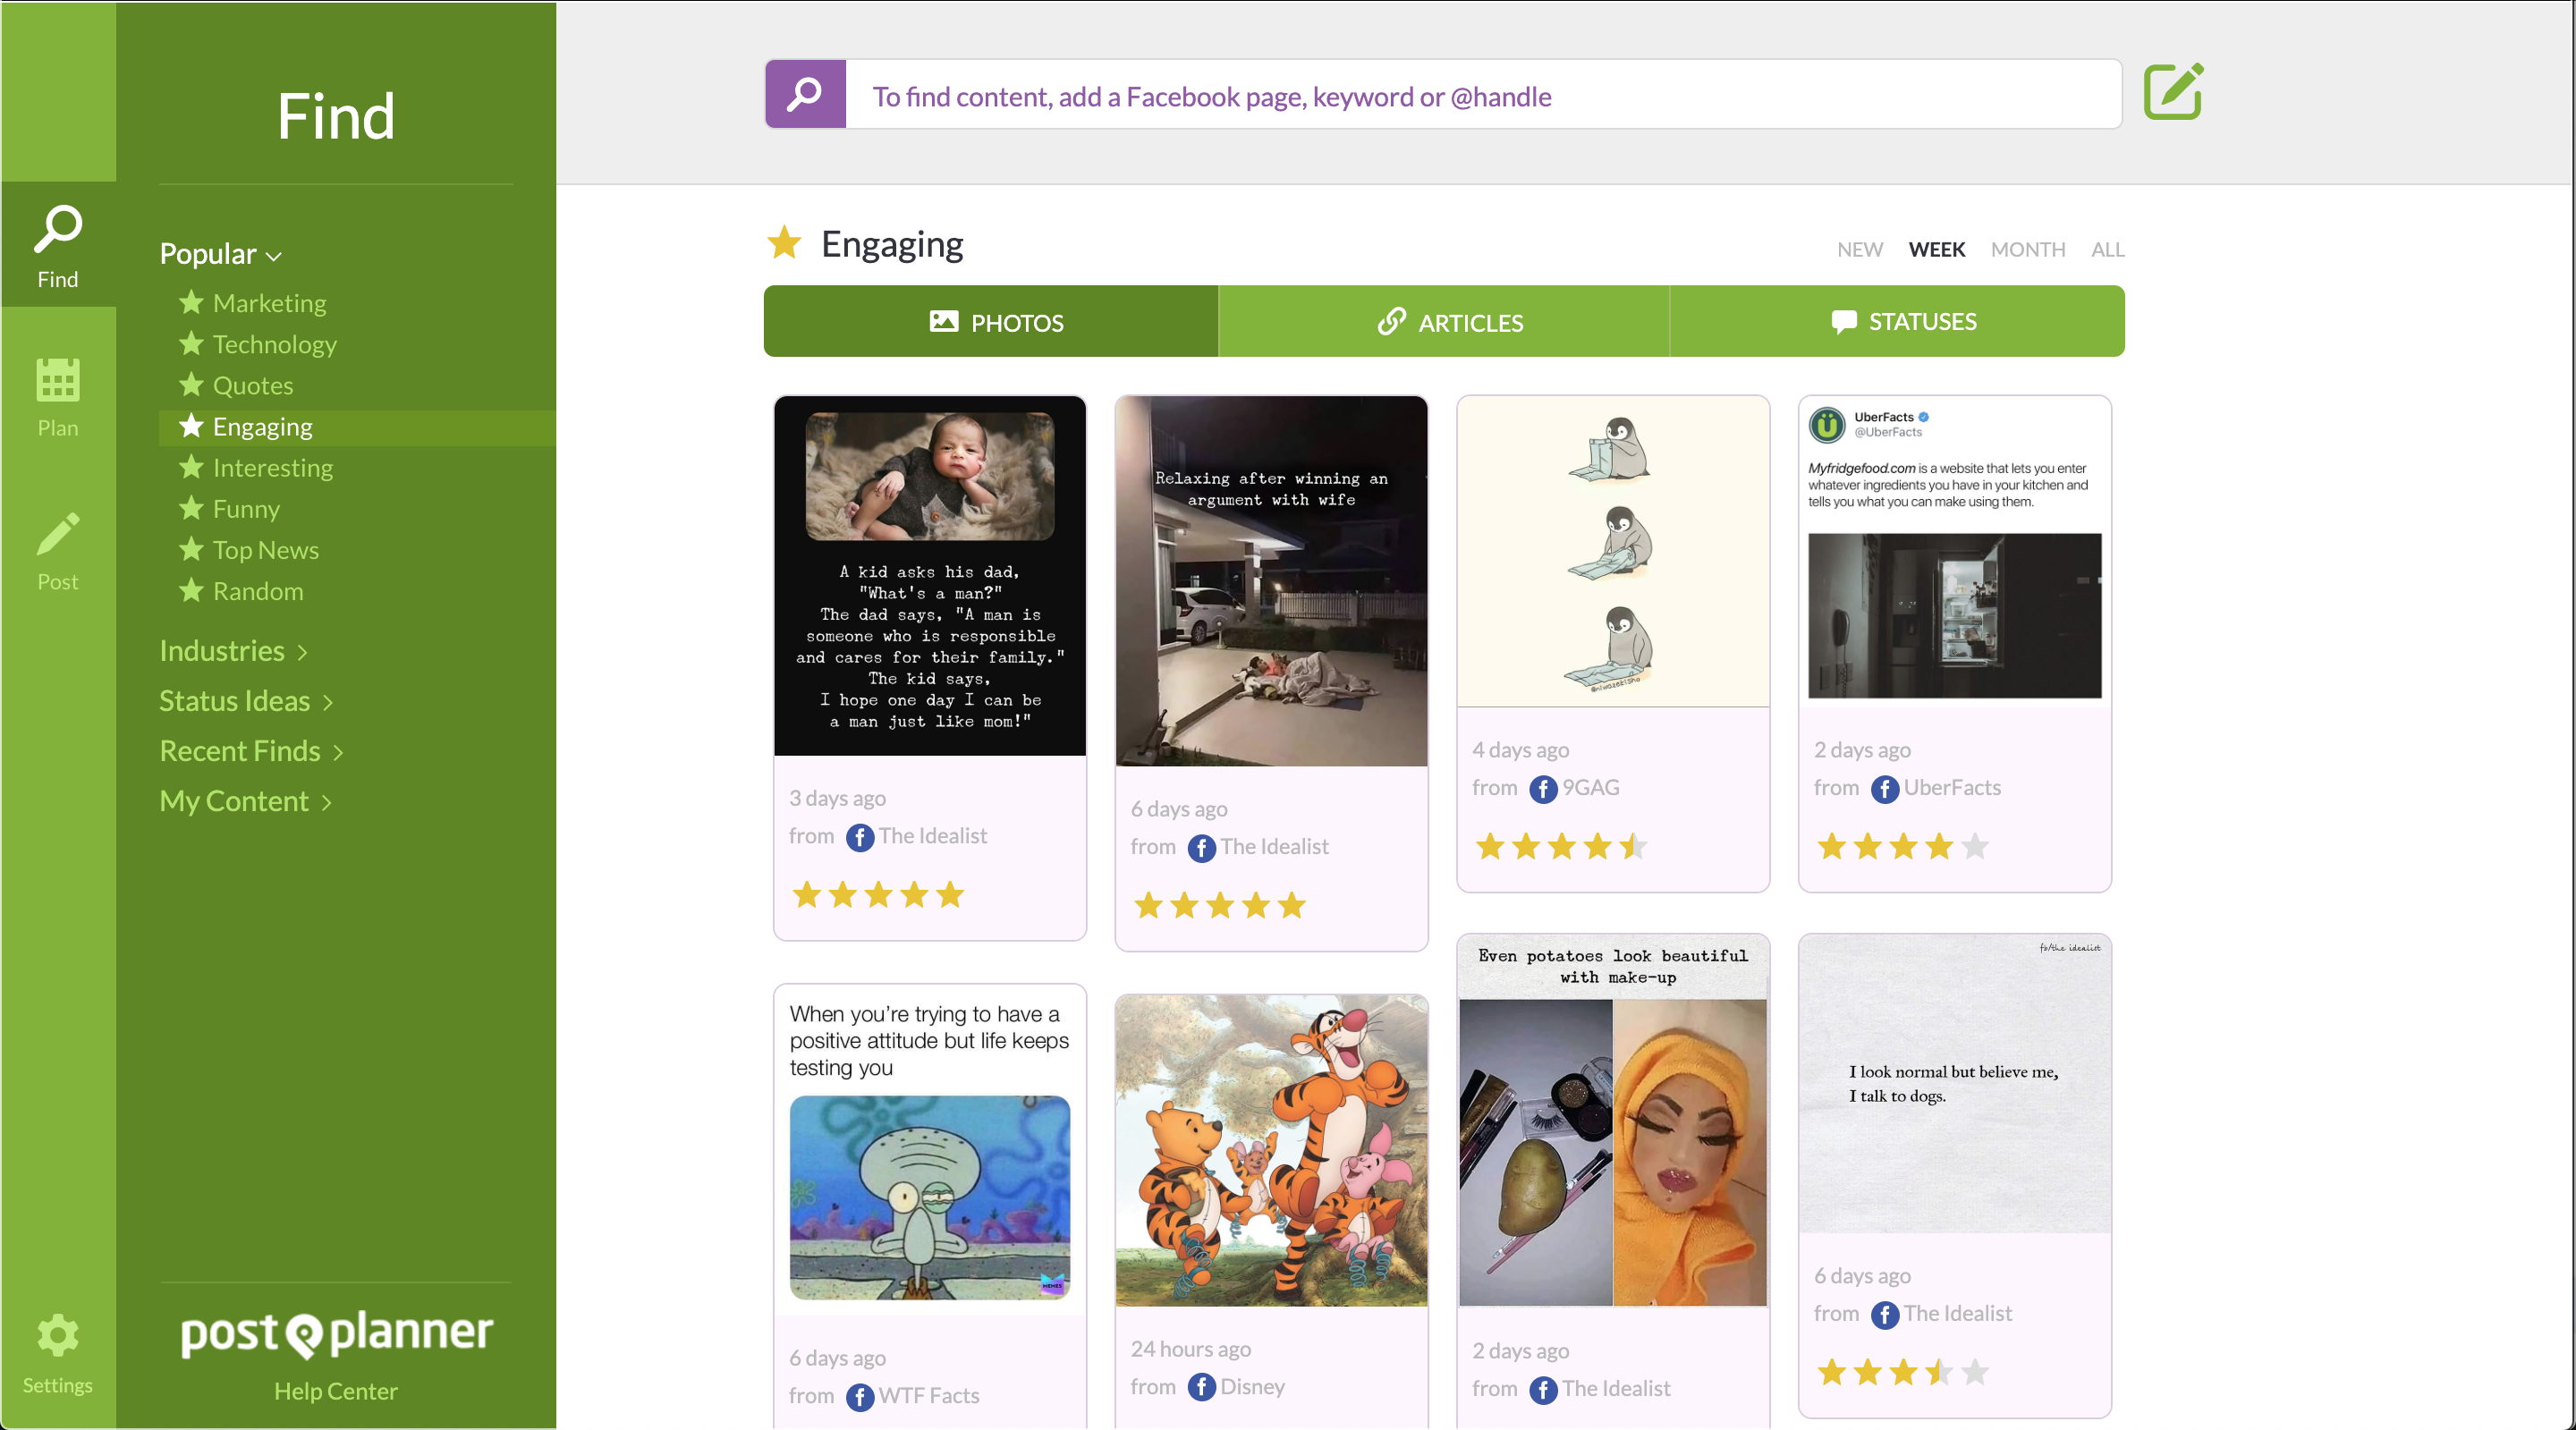This screenshot has width=2576, height=1430.
Task: Click the star icon beside Marketing
Action: [x=191, y=302]
